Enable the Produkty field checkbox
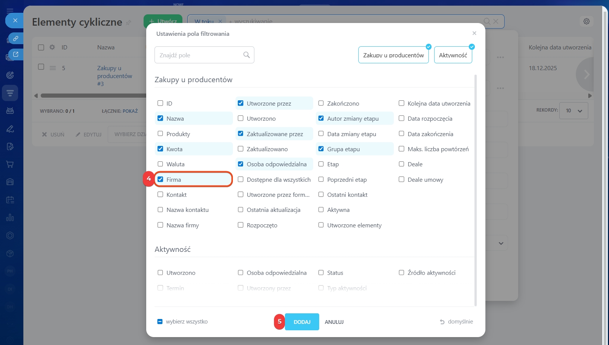The width and height of the screenshot is (609, 345). tap(160, 133)
